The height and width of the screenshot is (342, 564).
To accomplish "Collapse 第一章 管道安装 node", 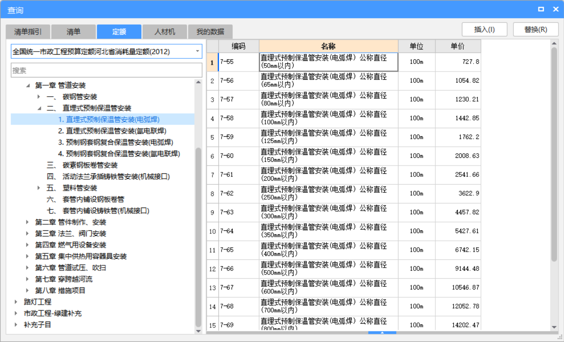I will point(28,85).
